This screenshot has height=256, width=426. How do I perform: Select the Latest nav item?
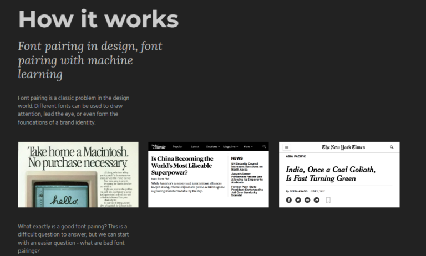point(195,147)
